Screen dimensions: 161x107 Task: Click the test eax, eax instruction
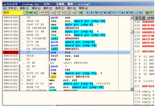coord(65,56)
